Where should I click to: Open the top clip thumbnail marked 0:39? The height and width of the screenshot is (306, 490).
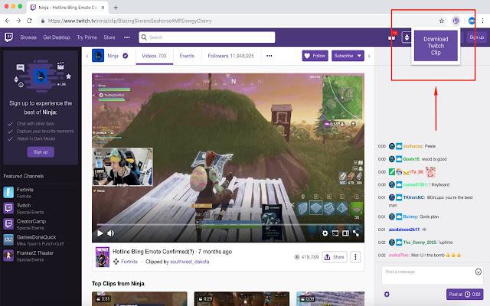pos(330,299)
